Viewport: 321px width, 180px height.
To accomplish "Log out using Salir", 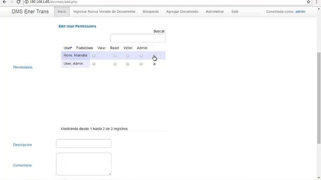I will (235, 11).
